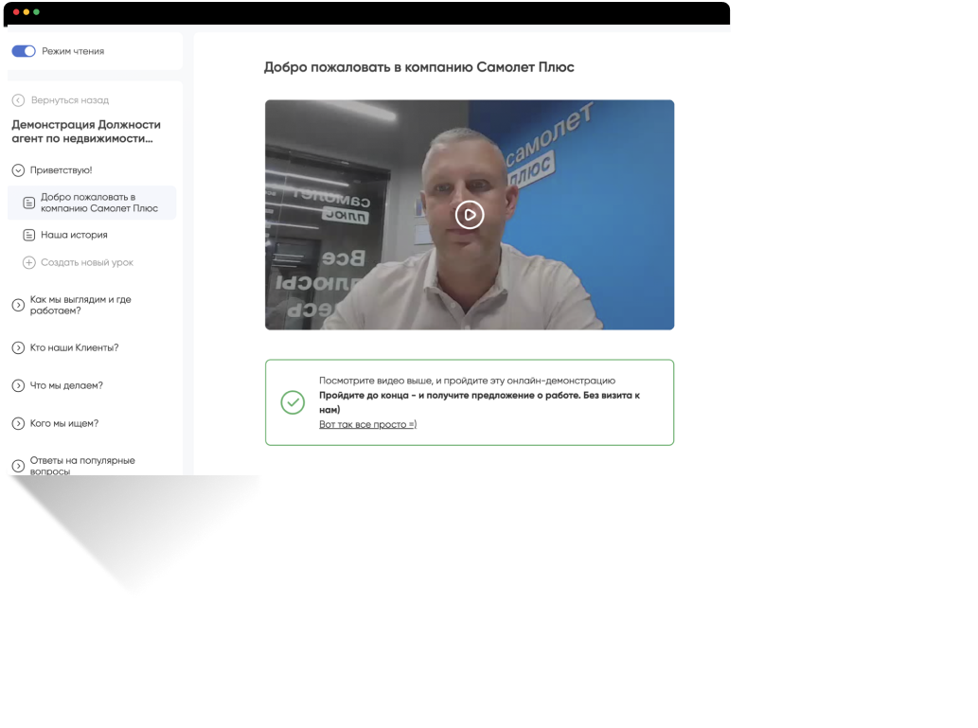This screenshot has height=728, width=978.
Task: Click the document icon beside Наша история
Action: tap(28, 235)
